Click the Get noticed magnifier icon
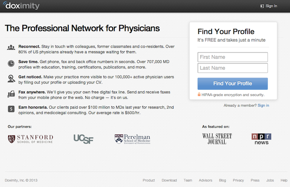290x187 pixels. tap(11, 78)
